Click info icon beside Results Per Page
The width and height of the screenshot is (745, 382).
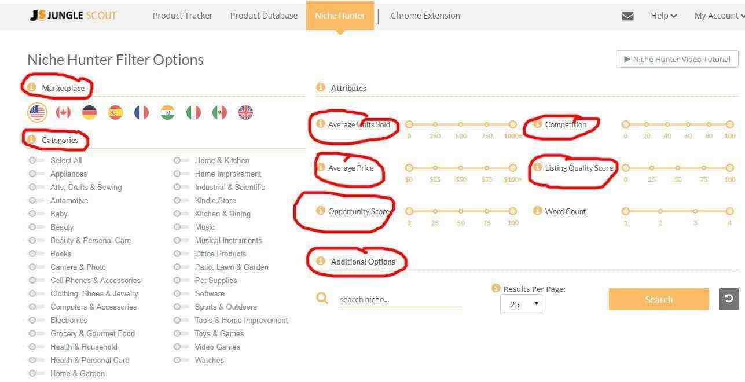496,288
